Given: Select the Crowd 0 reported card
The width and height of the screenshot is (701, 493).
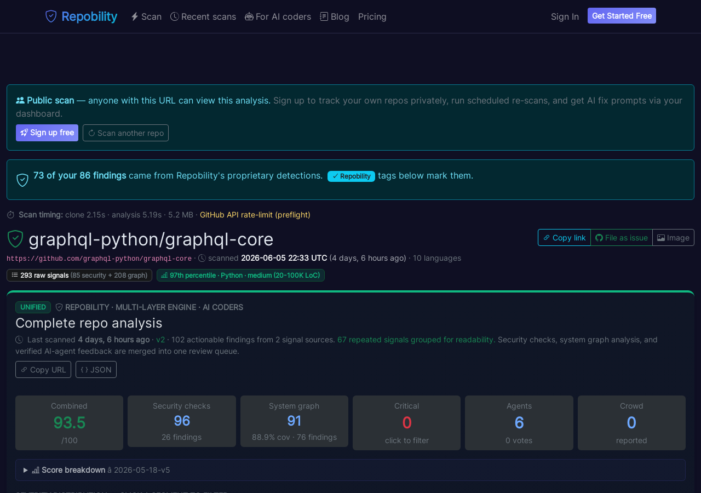Looking at the screenshot, I should click(631, 423).
